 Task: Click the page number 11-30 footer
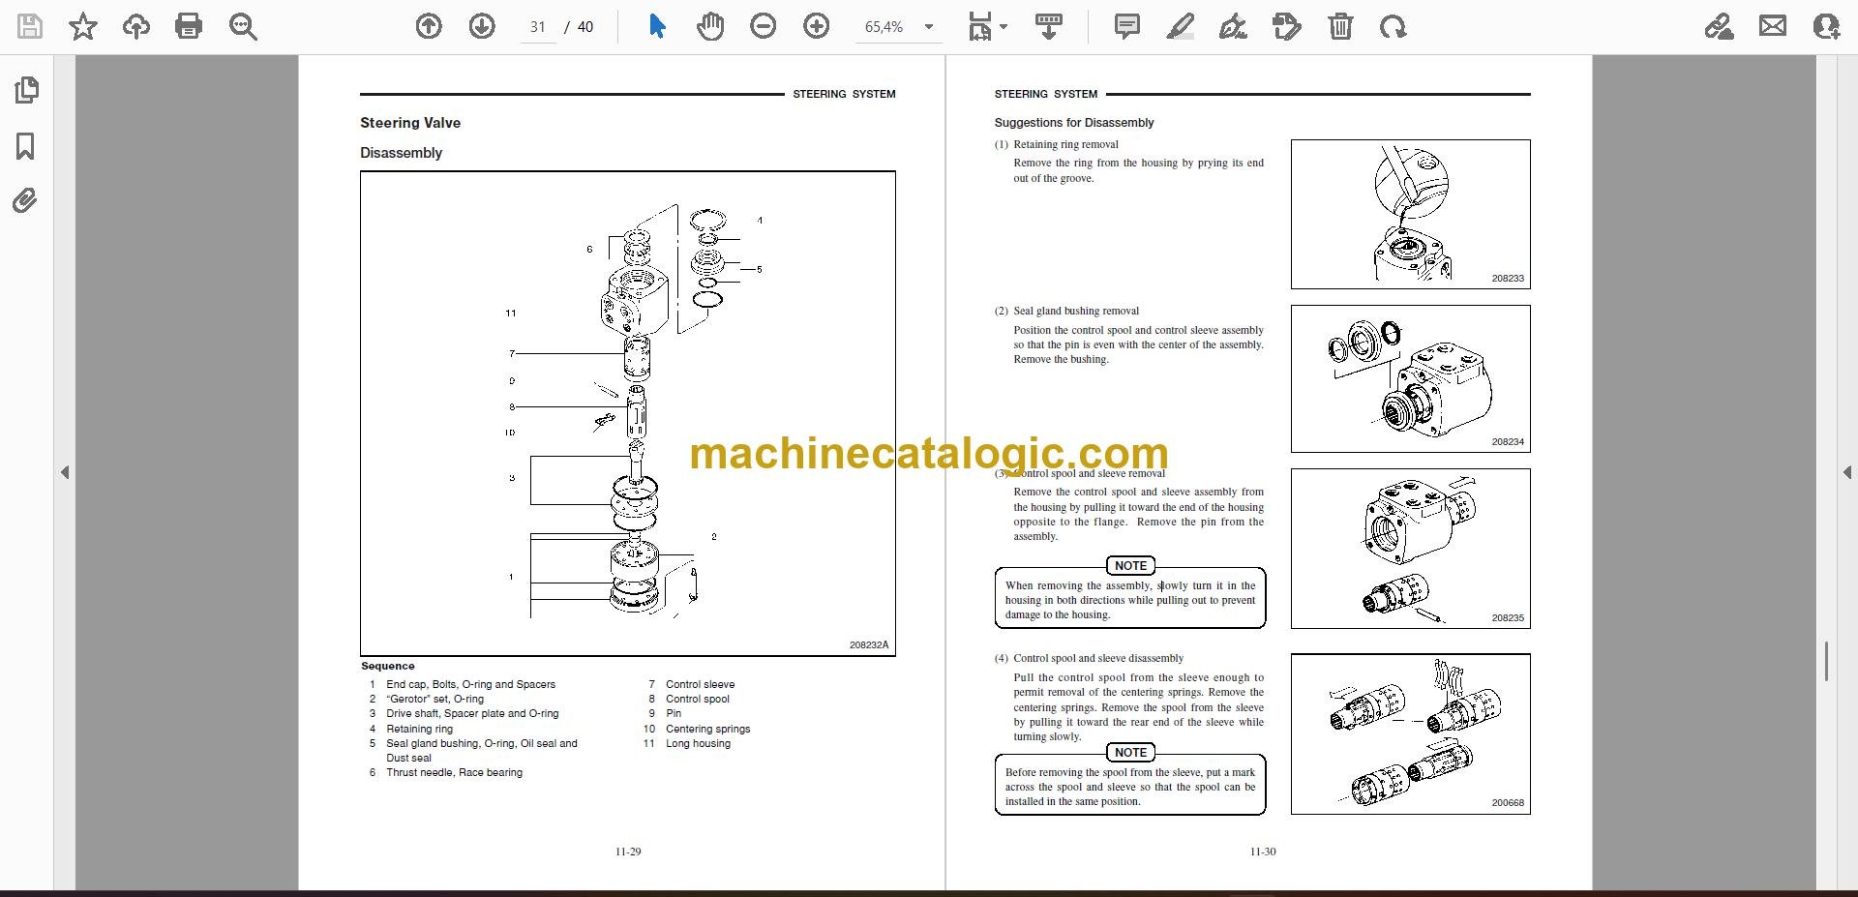(x=1263, y=852)
